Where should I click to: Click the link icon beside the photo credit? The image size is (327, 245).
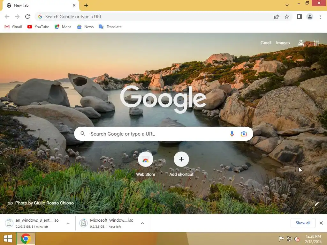[x=10, y=203]
